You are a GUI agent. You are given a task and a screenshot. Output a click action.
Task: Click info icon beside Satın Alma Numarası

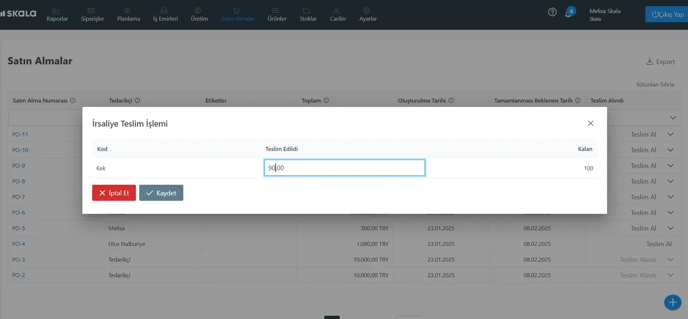pyautogui.click(x=73, y=100)
